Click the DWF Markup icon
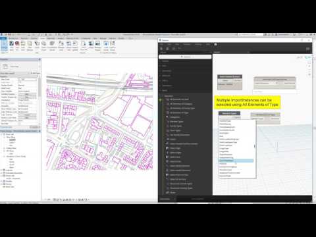Image resolution: width=316 pixels, height=237 pixels. click(30, 45)
